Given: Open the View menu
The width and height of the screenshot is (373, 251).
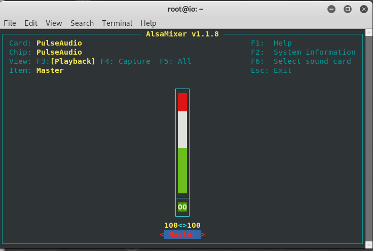Looking at the screenshot, I should pyautogui.click(x=54, y=23).
